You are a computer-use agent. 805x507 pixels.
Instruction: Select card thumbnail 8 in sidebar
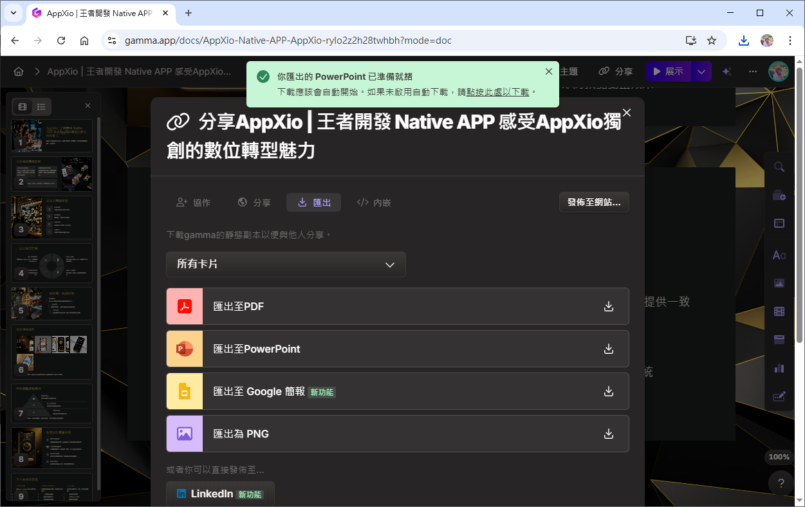point(51,448)
